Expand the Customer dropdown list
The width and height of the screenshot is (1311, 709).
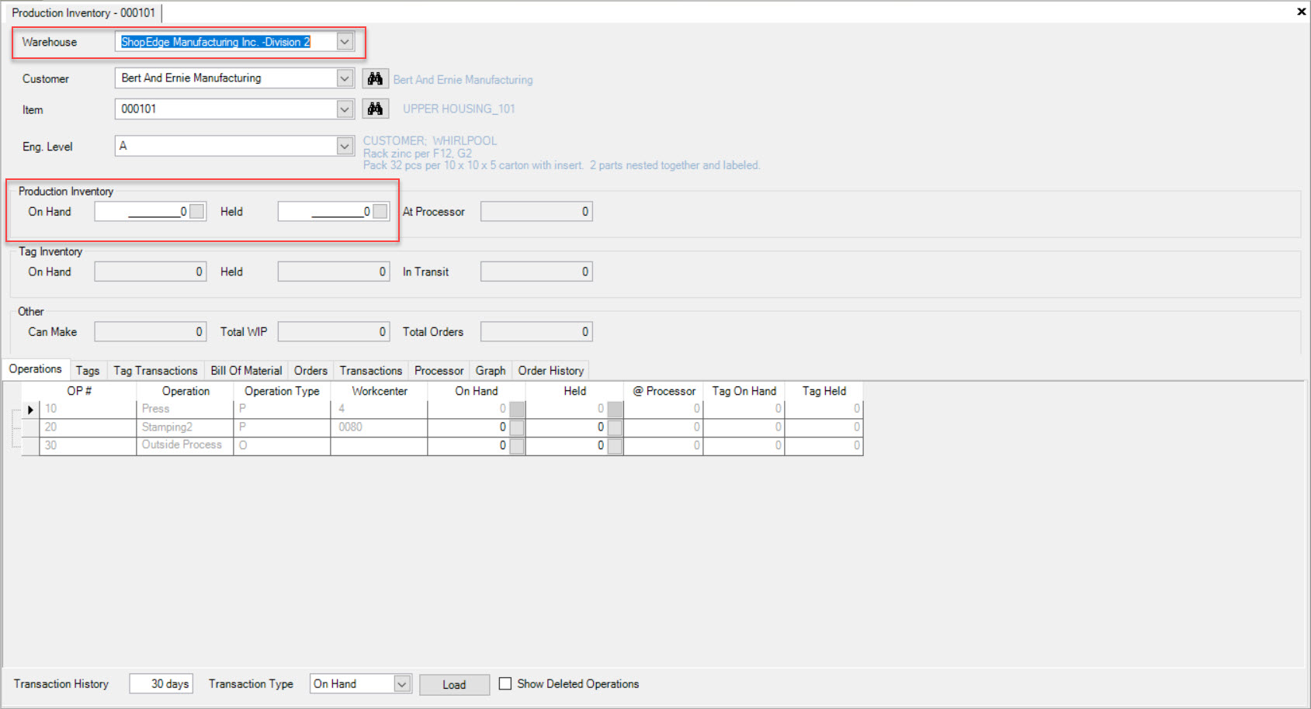tap(345, 78)
